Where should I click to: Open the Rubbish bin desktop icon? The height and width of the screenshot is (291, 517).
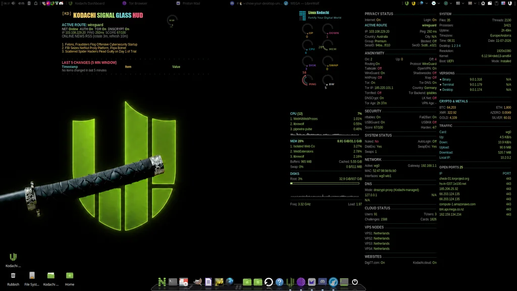pyautogui.click(x=13, y=278)
